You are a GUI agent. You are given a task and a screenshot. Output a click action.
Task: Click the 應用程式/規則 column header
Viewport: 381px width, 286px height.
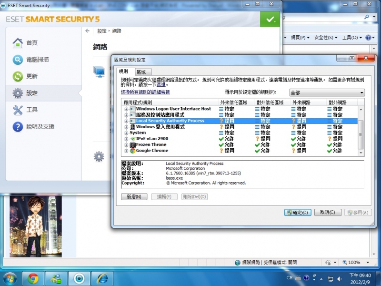point(170,102)
